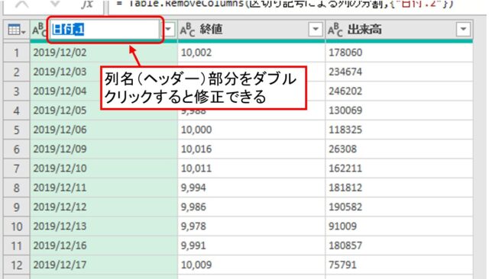Click the date cell 2019/12/02

tap(104, 53)
